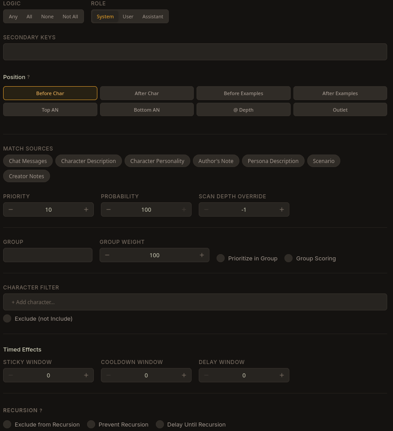Toggle Creator Notes match source

tap(26, 176)
